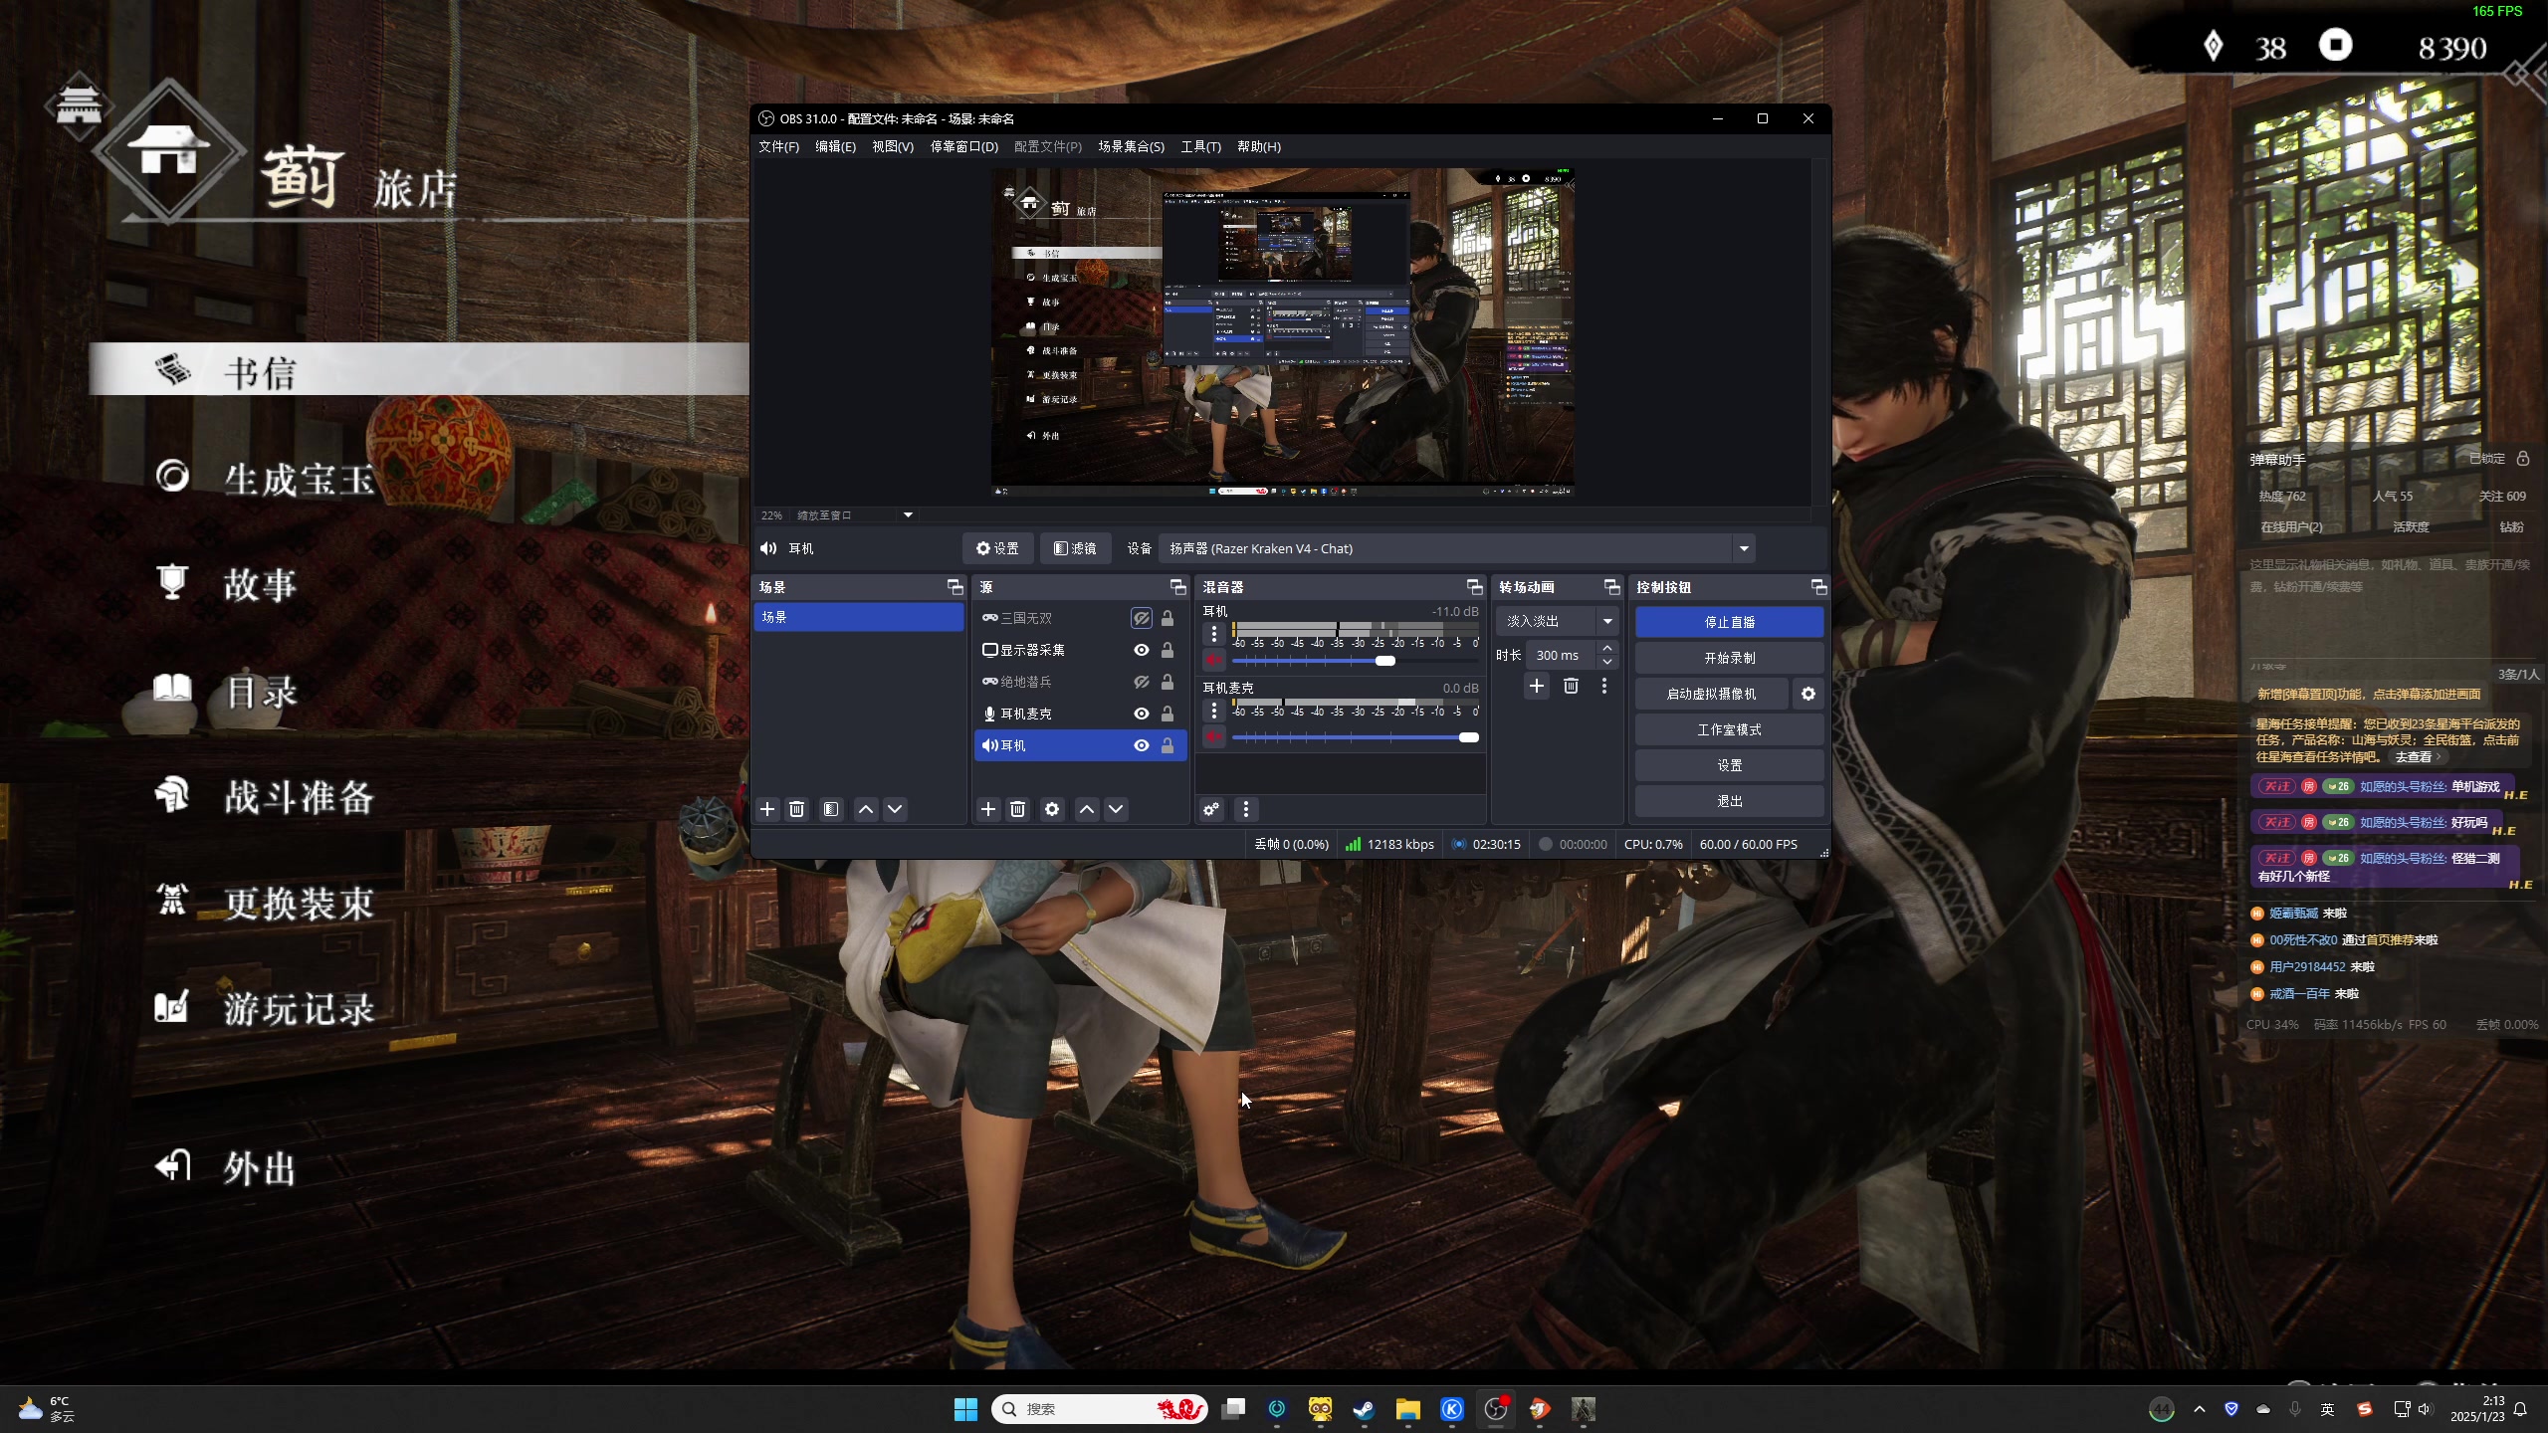Screen dimensions: 2548x1433
Task: Add a new source with the plus icon
Action: 988,809
